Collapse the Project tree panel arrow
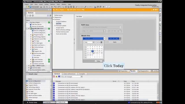185x104 pixels. [51, 10]
